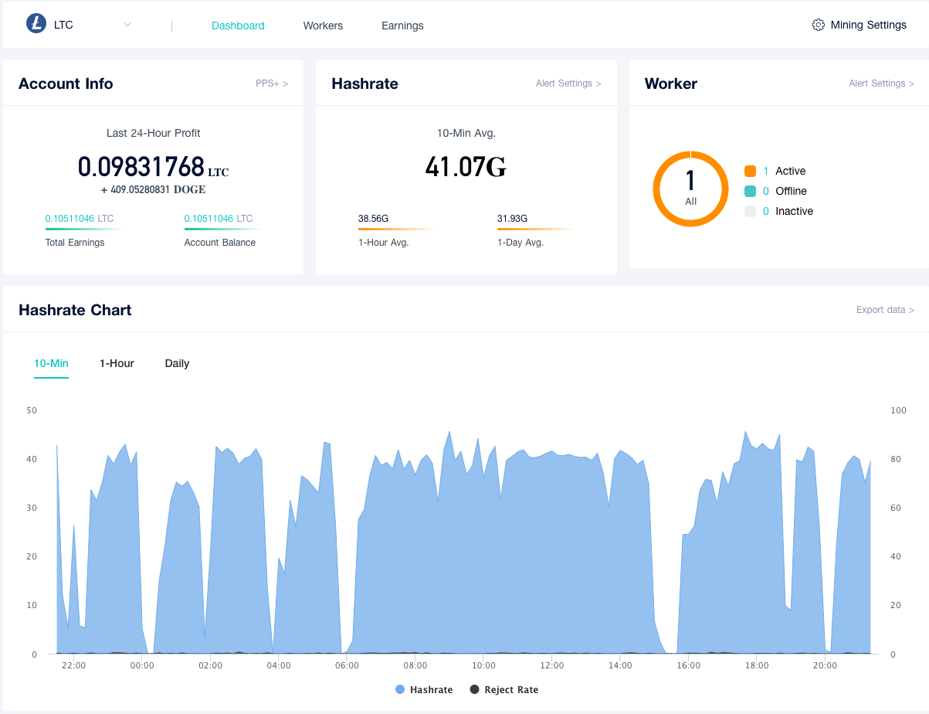Click the orange Active status square

[x=750, y=171]
